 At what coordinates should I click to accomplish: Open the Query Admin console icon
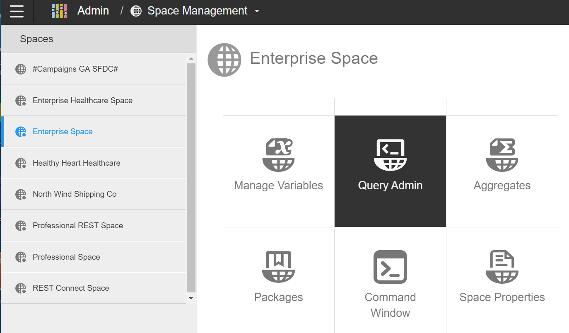pos(390,154)
